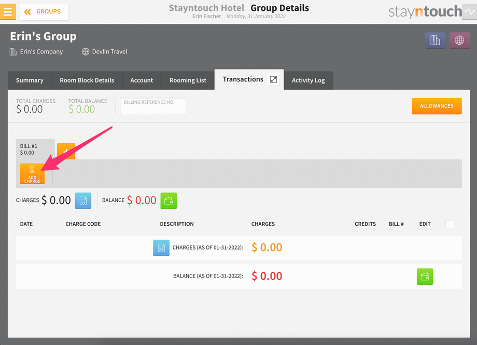This screenshot has width=477, height=345.
Task: Open the Account tab
Action: (142, 80)
